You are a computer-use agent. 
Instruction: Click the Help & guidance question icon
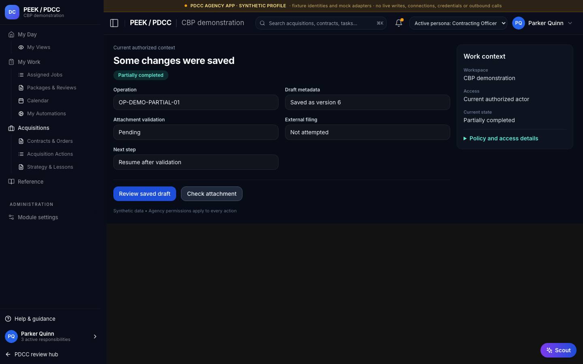(x=8, y=319)
